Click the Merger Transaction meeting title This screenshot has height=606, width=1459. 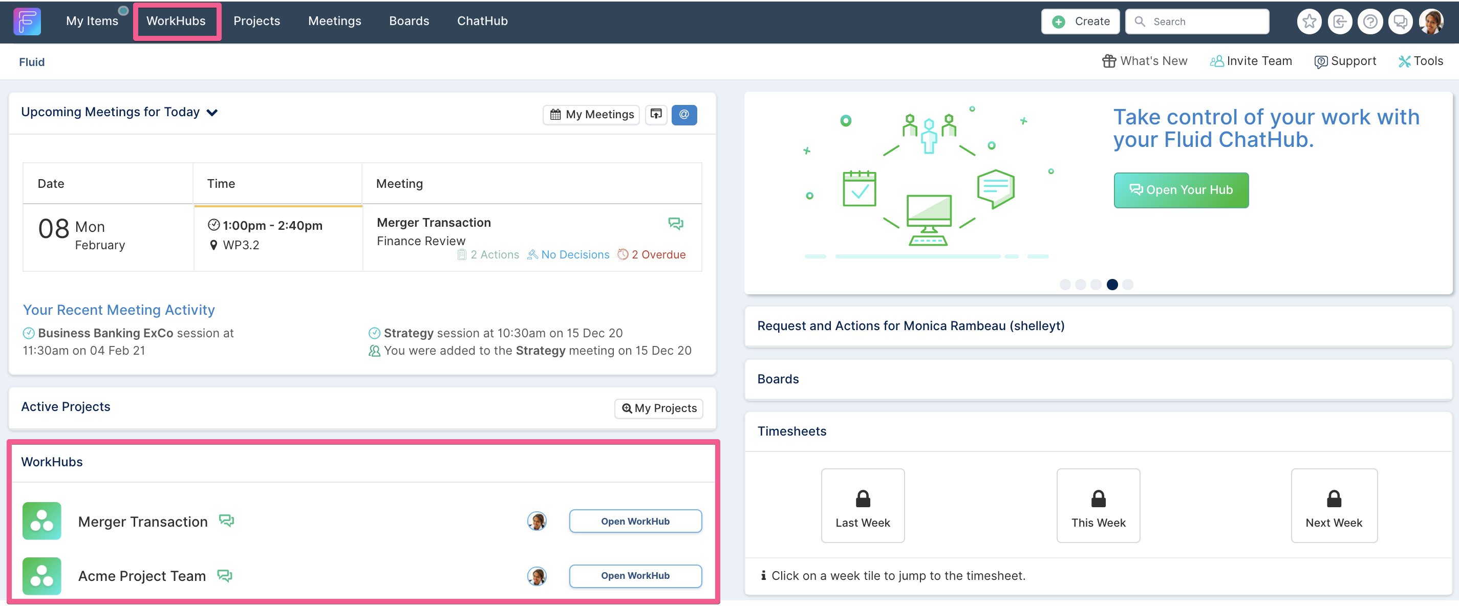434,223
